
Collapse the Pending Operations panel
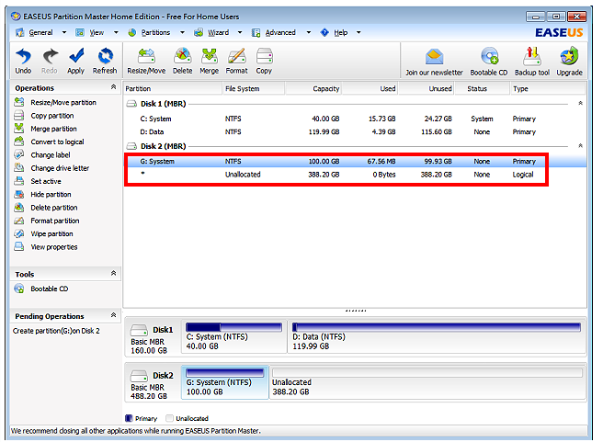[113, 315]
